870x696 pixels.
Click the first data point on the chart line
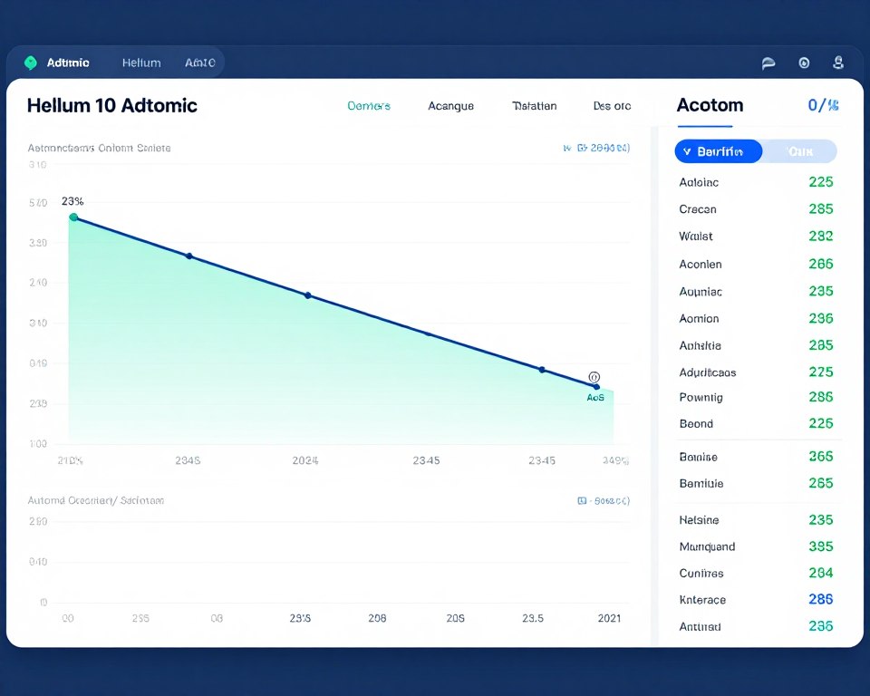tap(72, 217)
